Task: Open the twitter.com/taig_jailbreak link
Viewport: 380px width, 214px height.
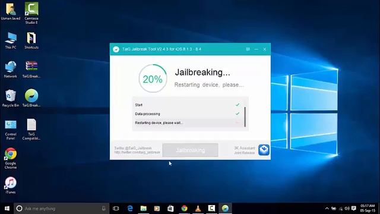Action: click(x=137, y=152)
